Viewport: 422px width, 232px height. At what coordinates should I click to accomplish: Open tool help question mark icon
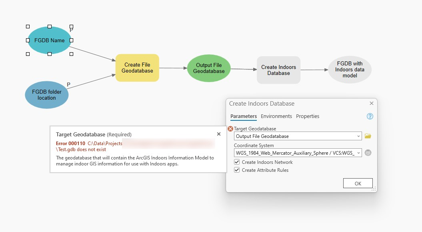[x=370, y=116]
